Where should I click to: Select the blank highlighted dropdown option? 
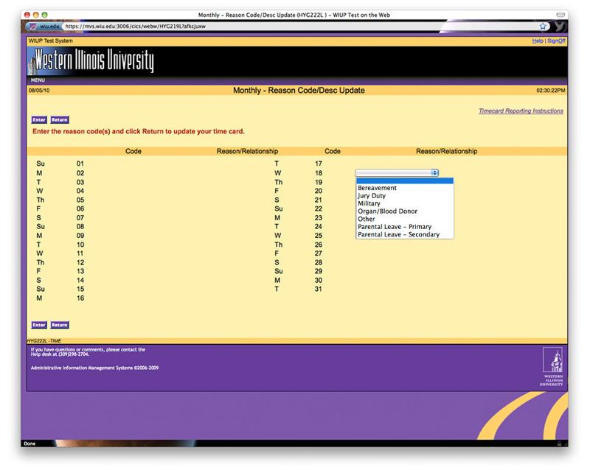(x=405, y=181)
